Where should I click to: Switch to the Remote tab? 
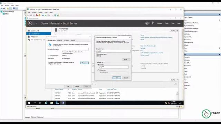click(73, 41)
